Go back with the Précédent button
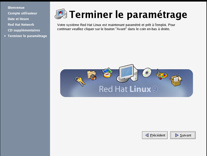207x156 pixels. (x=155, y=135)
